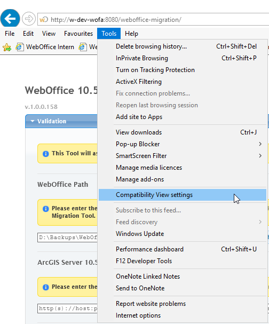Click the 'This Tool will' notice text
This screenshot has height=324, width=269.
74,153
